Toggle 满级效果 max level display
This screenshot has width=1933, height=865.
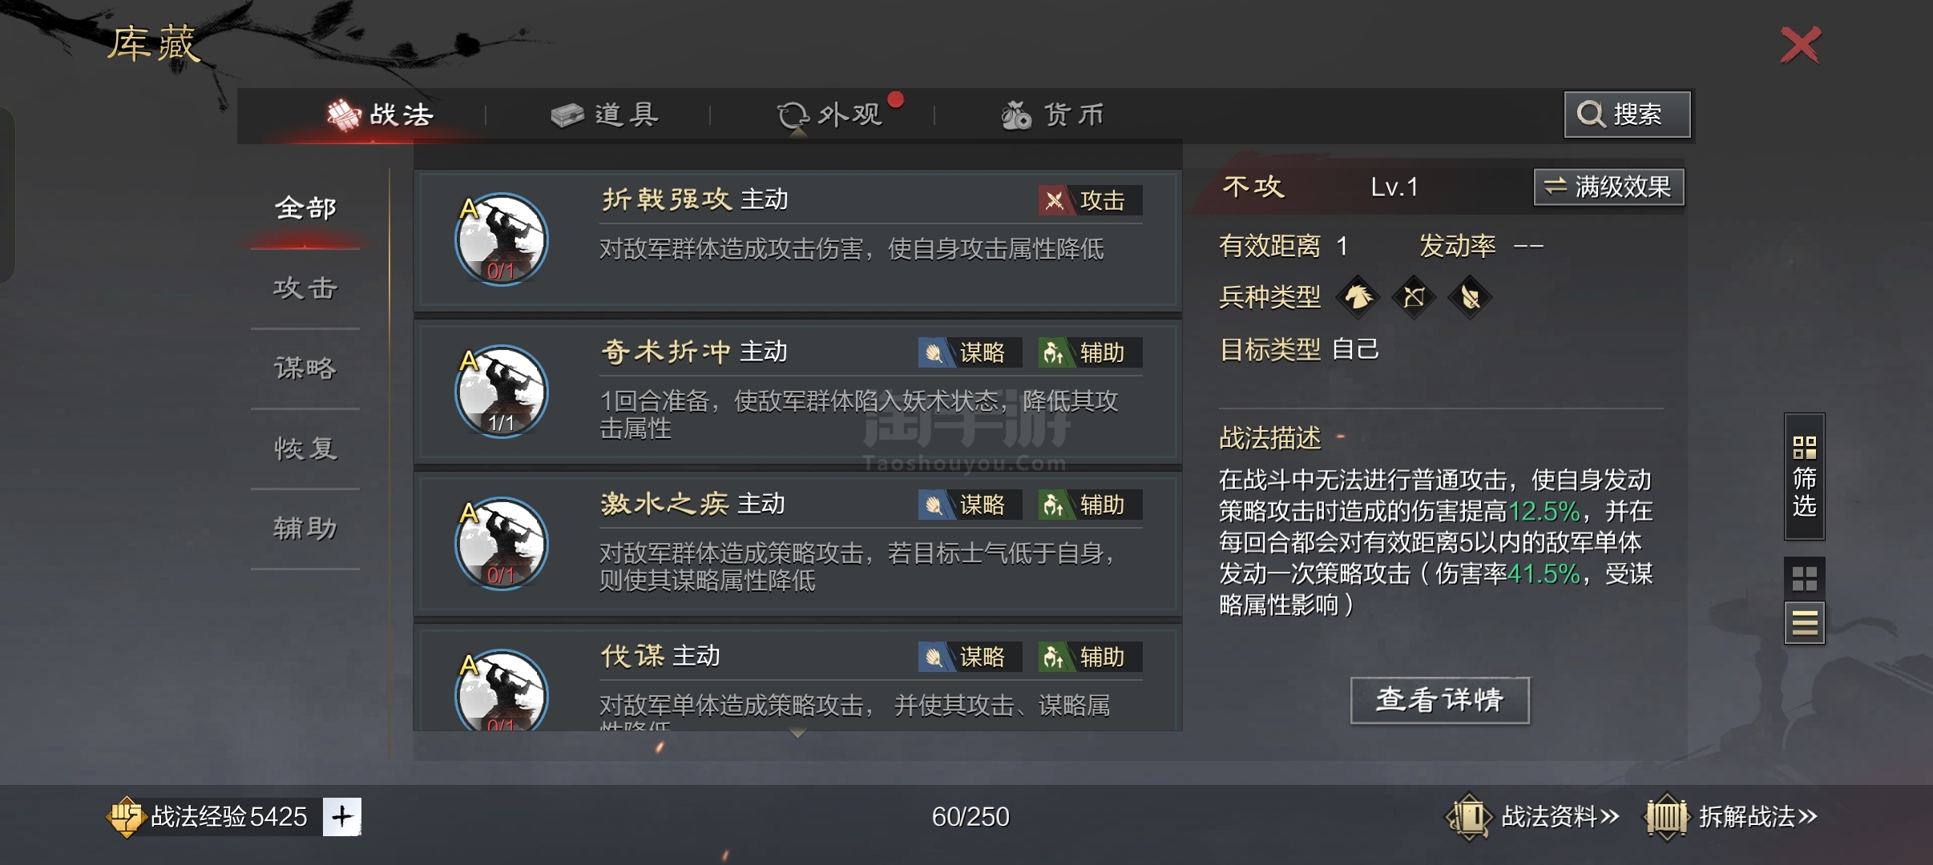coord(1608,187)
